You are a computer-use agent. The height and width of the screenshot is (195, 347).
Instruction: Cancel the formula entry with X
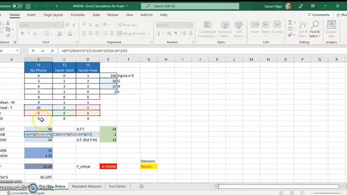point(33,51)
